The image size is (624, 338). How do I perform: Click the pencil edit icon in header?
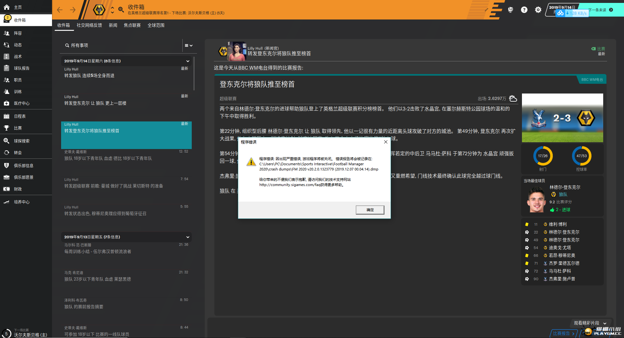click(x=486, y=10)
